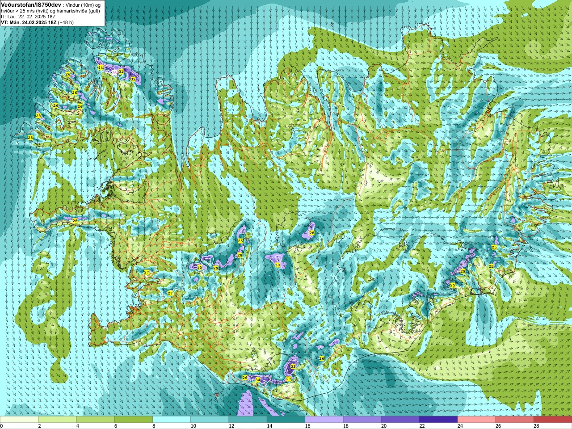Screen dimensions: 572x429
Task: Pick the dark red above-28 m/s legend swatch
Action: click(553, 420)
